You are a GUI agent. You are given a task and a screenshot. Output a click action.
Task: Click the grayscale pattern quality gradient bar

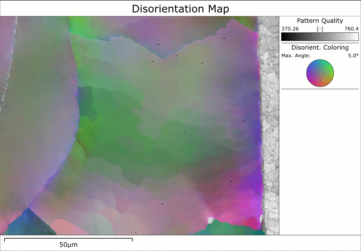click(x=320, y=37)
